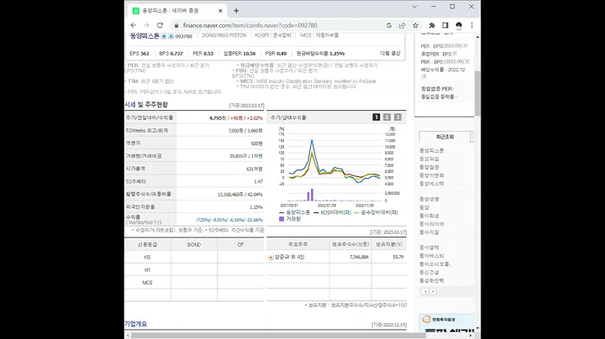This screenshot has width=605, height=339.
Task: Go to previous page of recent list
Action: pos(425,292)
